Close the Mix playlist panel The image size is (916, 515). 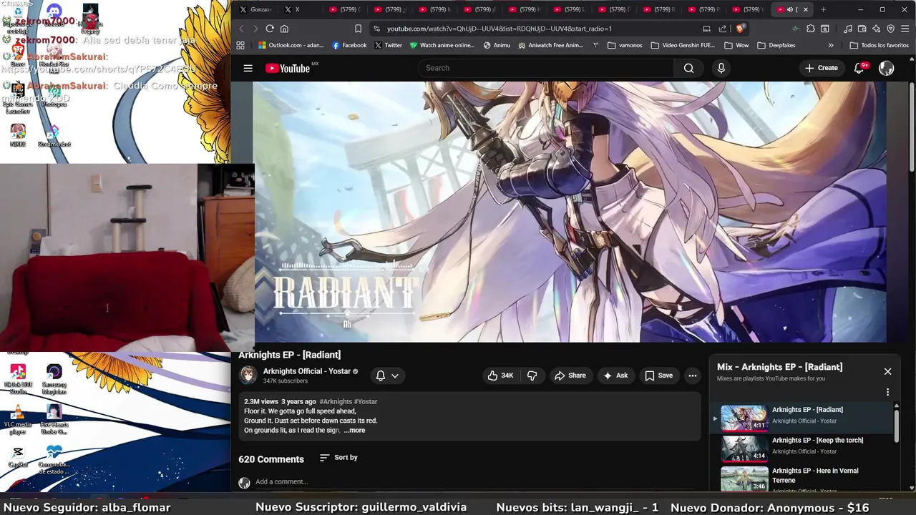pyautogui.click(x=887, y=371)
